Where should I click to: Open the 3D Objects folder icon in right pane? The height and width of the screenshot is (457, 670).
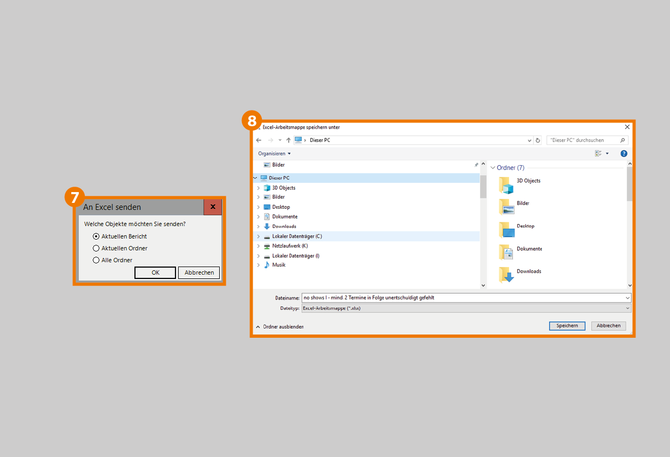(x=507, y=185)
